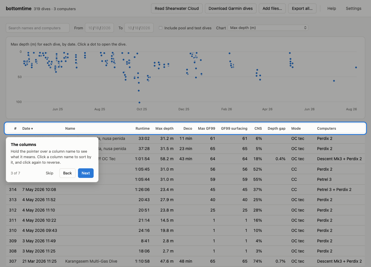Image resolution: width=371 pixels, height=267 pixels.
Task: Sort table by Max depth header
Action: [x=164, y=128]
